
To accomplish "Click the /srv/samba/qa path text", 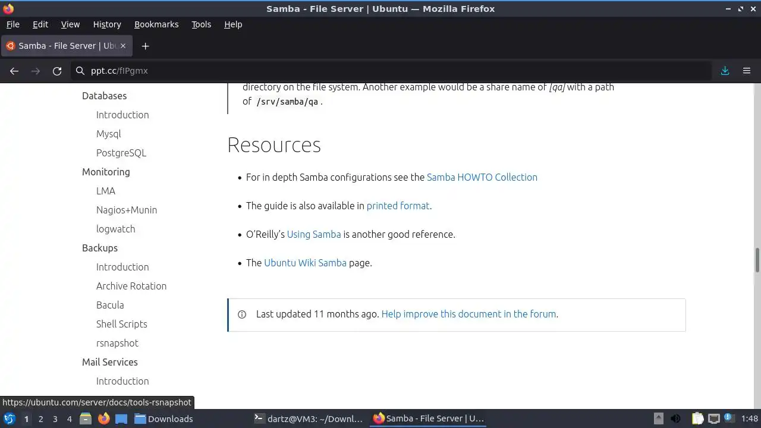I will pyautogui.click(x=287, y=102).
